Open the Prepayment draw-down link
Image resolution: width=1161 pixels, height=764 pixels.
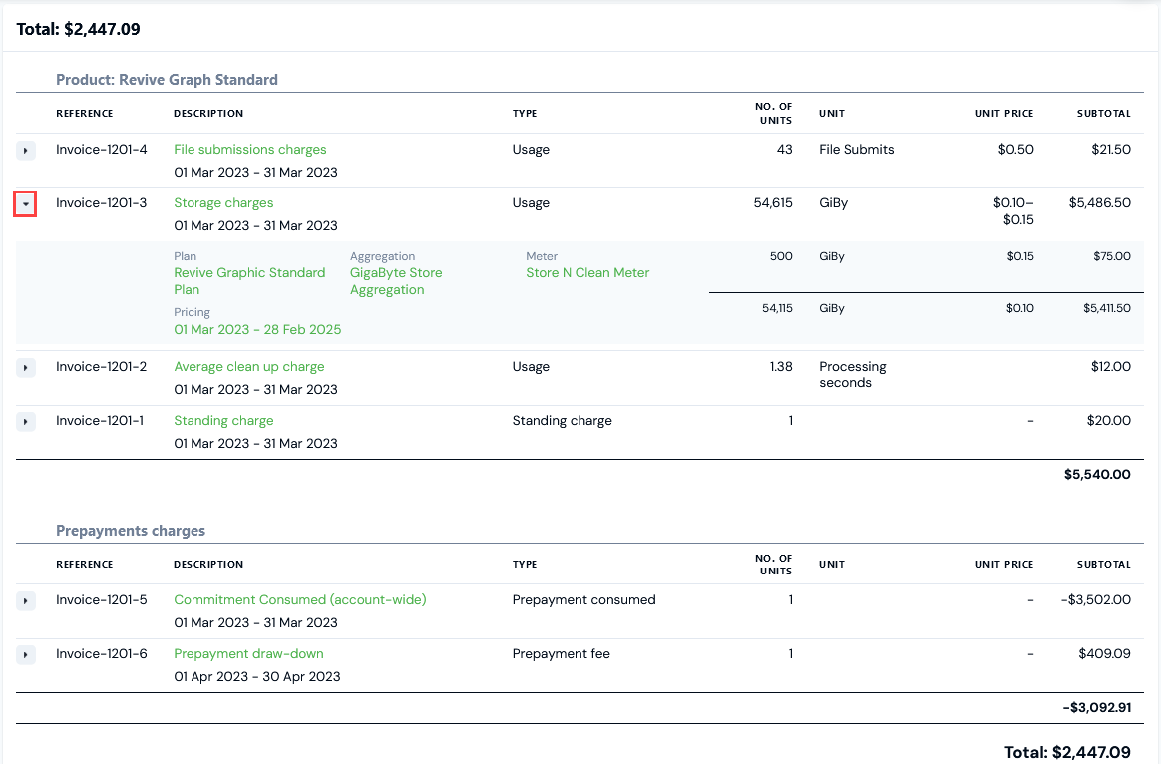click(x=248, y=653)
